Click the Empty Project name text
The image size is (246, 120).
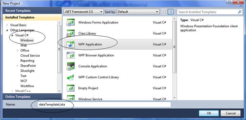coord(88,88)
